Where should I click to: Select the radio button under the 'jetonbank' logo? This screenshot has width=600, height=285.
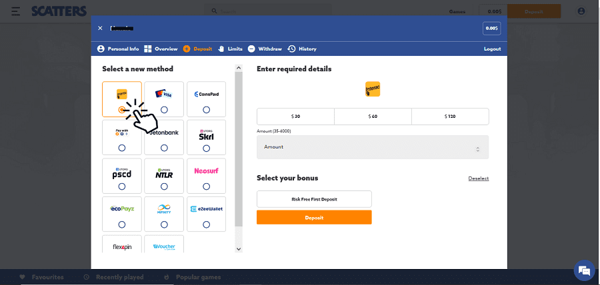click(164, 148)
